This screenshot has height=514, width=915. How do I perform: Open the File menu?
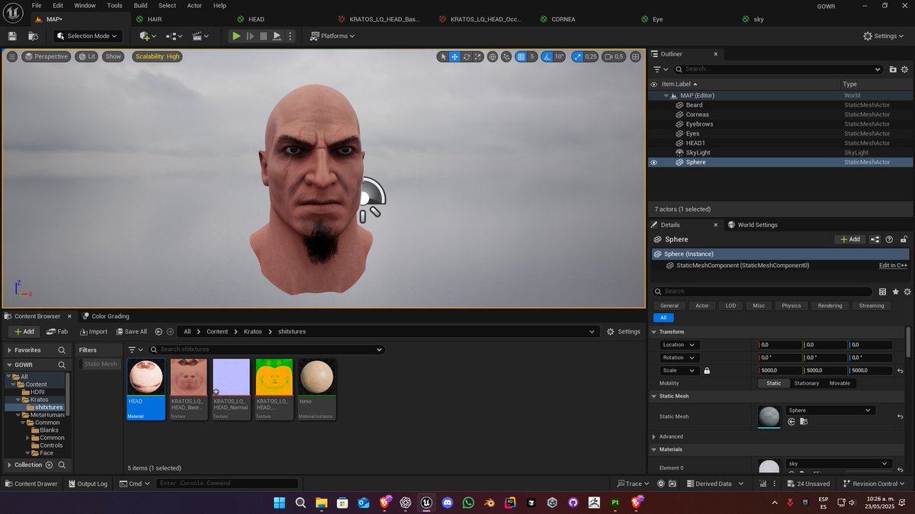point(37,5)
